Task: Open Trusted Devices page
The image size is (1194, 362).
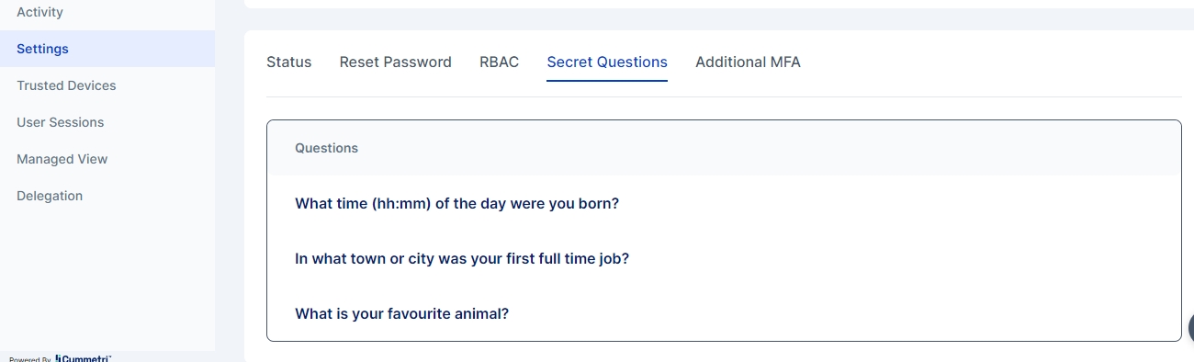Action: pos(66,85)
